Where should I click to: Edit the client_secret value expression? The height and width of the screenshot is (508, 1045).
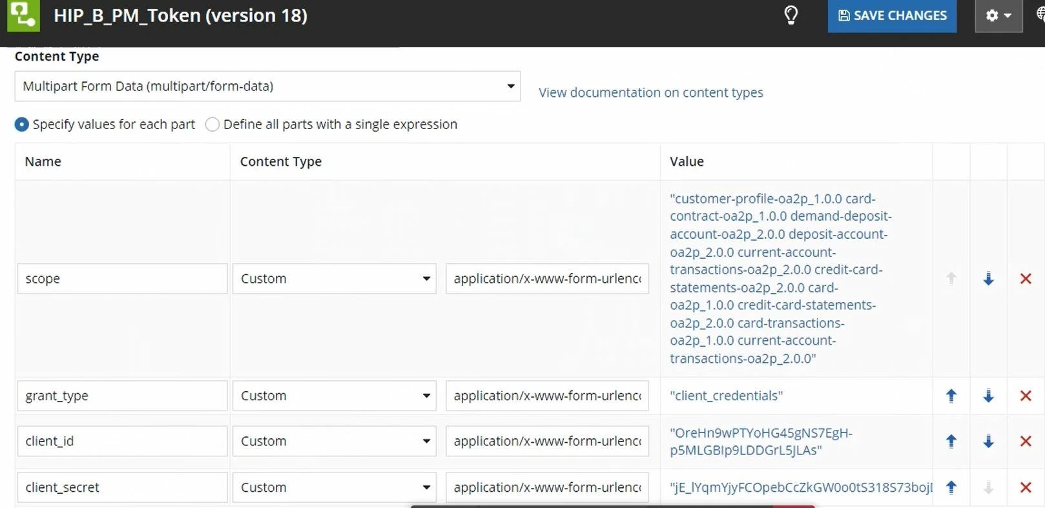801,487
